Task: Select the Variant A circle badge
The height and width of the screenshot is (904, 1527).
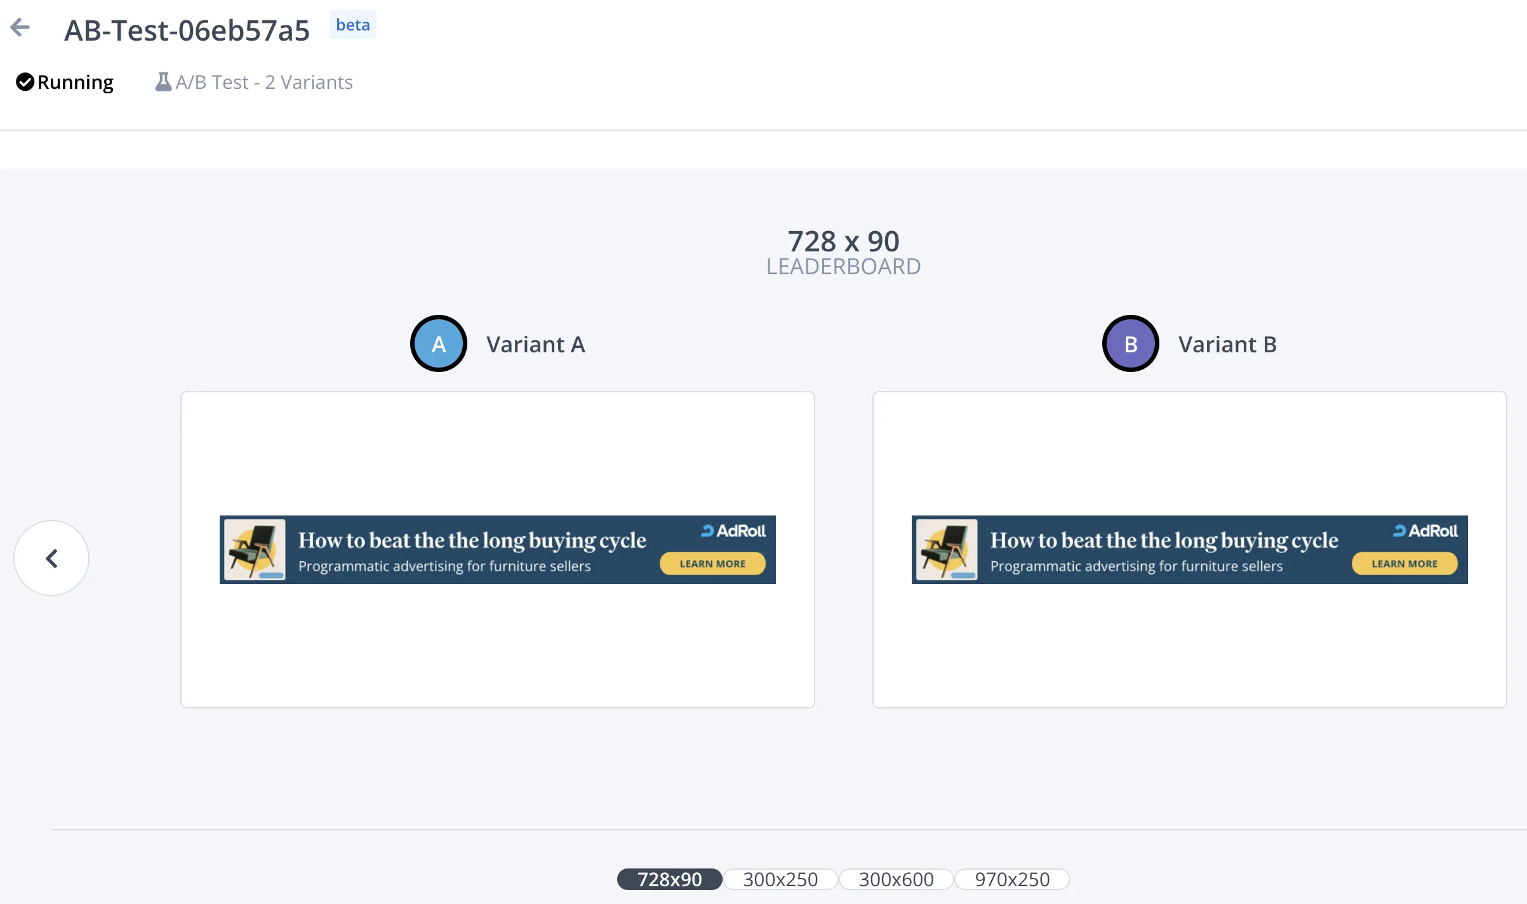Action: 439,343
